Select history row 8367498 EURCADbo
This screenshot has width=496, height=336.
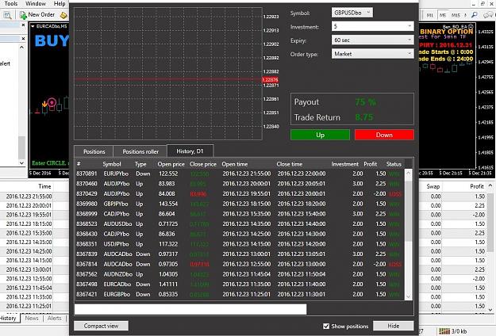[x=239, y=284]
